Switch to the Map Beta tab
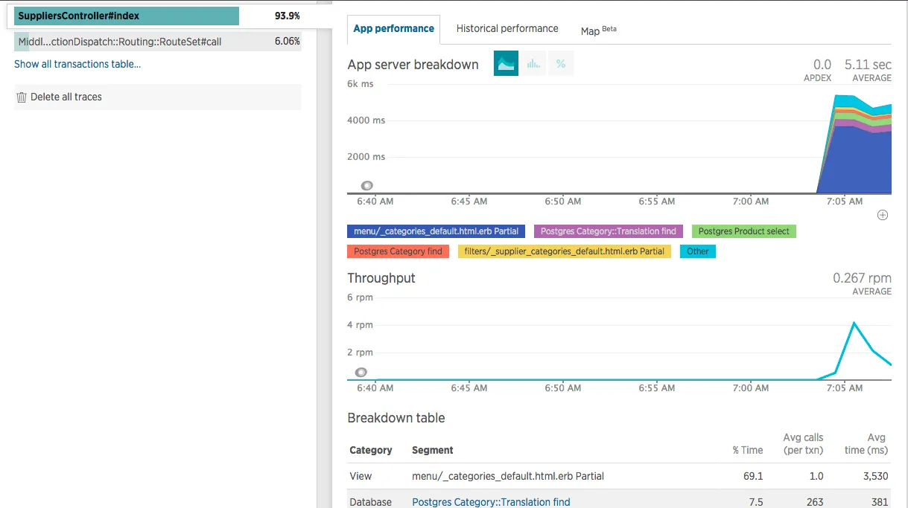The height and width of the screenshot is (508, 908). [x=598, y=30]
